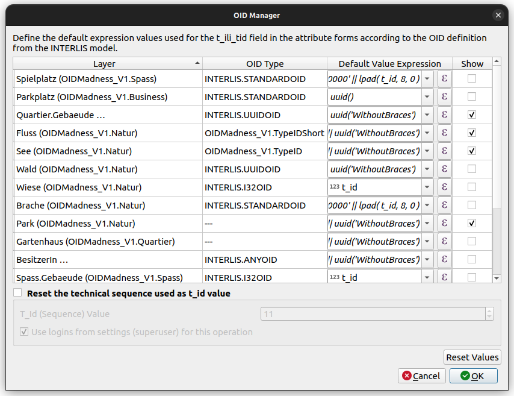Open expression editor for Parkplatz row
Screen dimensions: 514x396
(x=444, y=97)
